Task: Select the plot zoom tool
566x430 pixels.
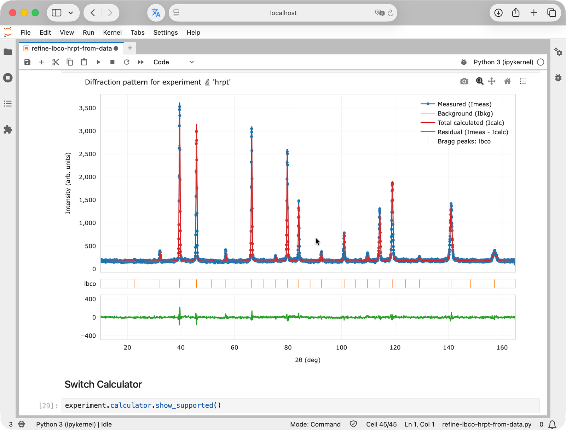Action: coord(480,81)
